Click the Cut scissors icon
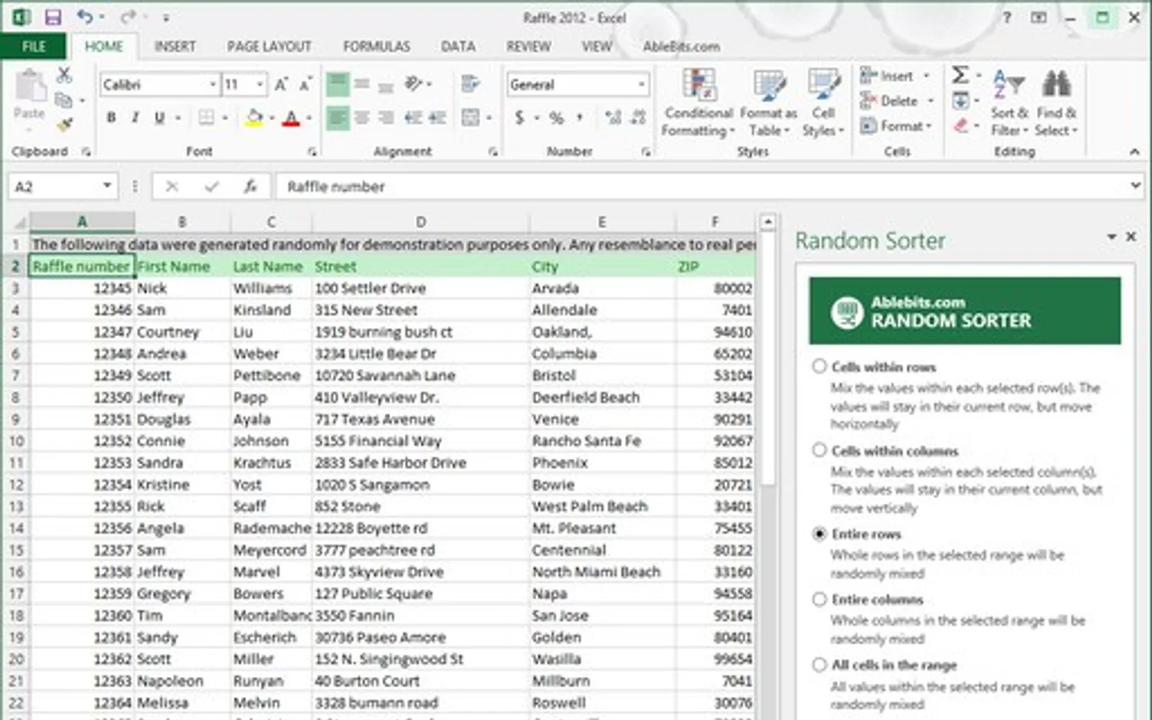1152x720 pixels. coord(64,75)
